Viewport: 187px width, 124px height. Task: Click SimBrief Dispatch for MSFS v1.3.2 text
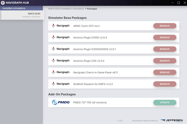[93, 84]
